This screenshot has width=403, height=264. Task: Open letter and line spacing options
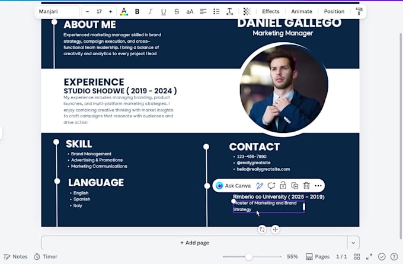[x=229, y=12]
